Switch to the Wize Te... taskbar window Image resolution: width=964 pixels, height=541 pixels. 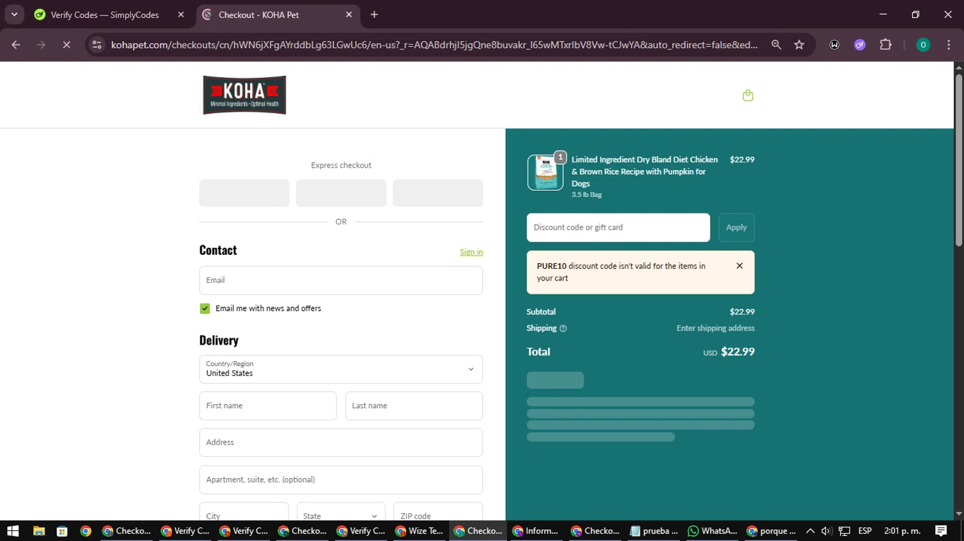tap(420, 531)
